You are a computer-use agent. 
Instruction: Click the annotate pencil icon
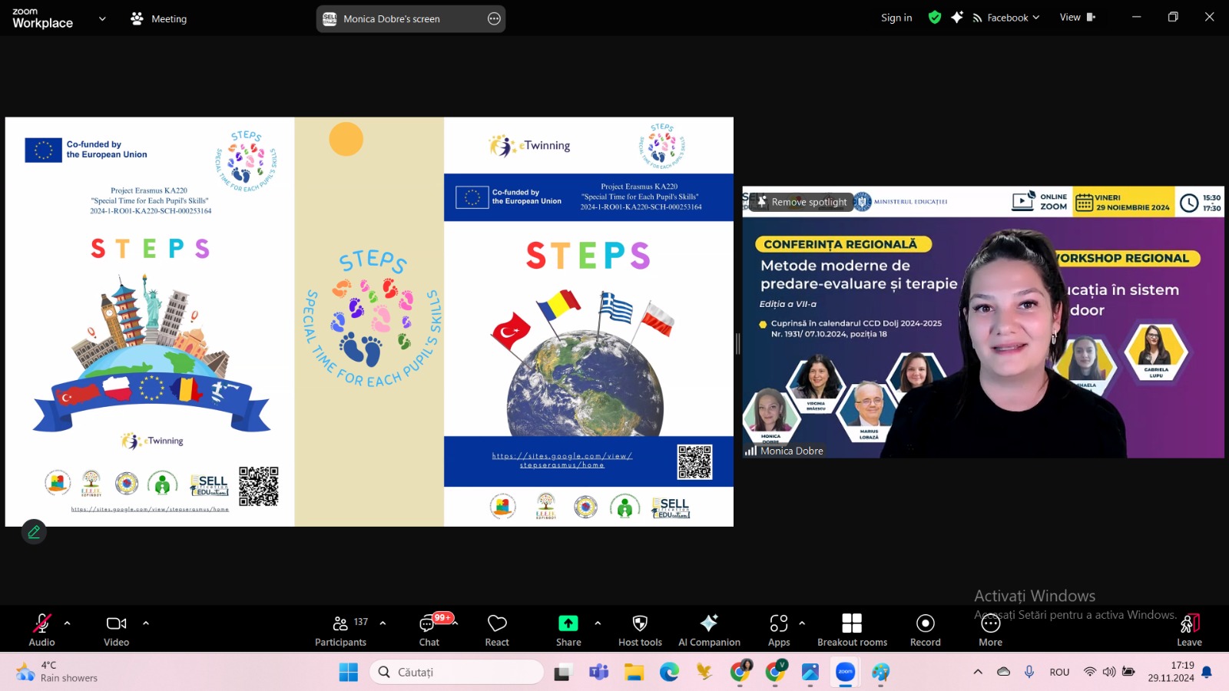(x=34, y=531)
